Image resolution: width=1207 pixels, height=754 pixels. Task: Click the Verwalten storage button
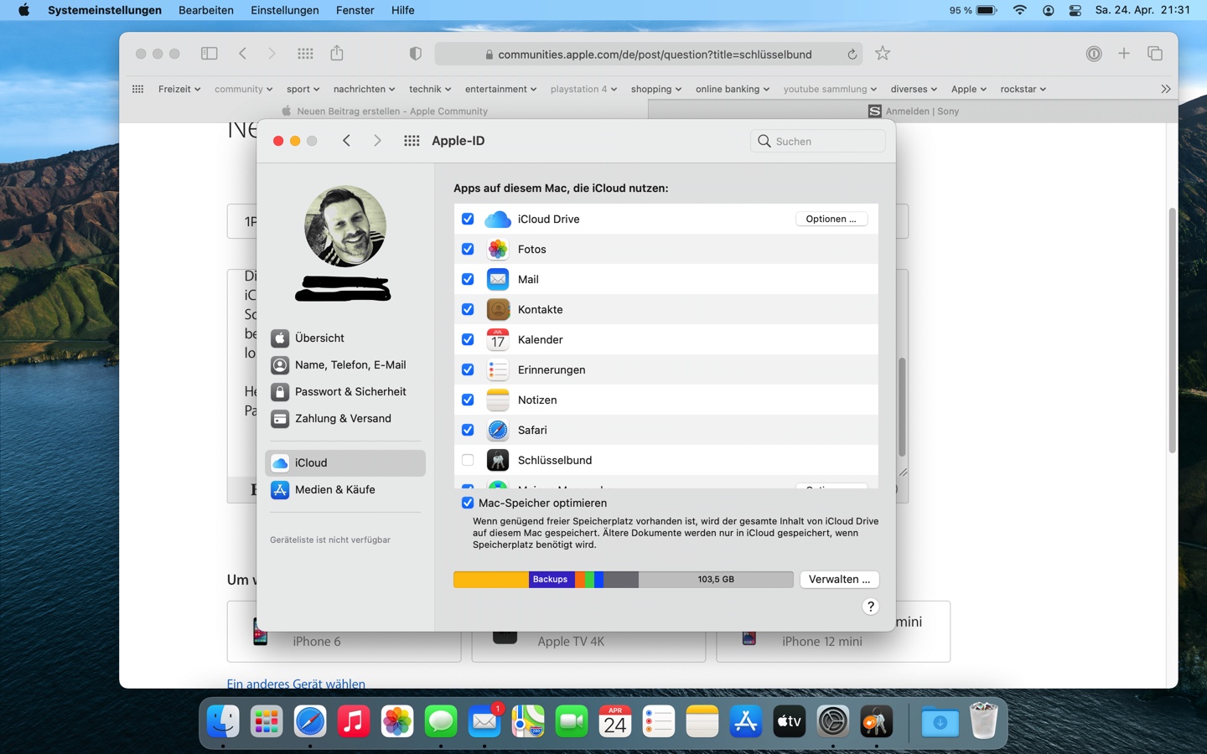coord(839,579)
